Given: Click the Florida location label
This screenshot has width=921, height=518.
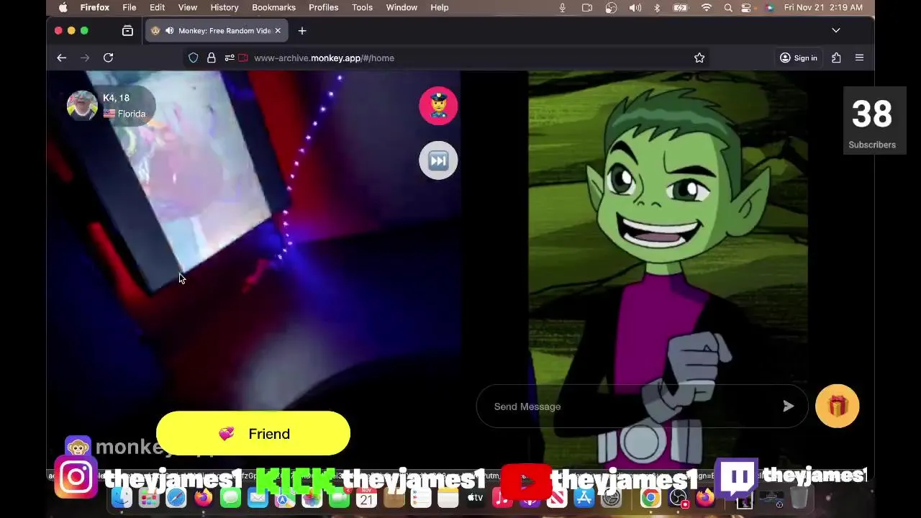Looking at the screenshot, I should tap(132, 114).
